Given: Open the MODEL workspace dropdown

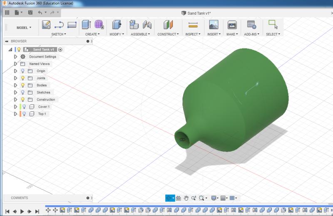Looking at the screenshot, I should [24, 28].
